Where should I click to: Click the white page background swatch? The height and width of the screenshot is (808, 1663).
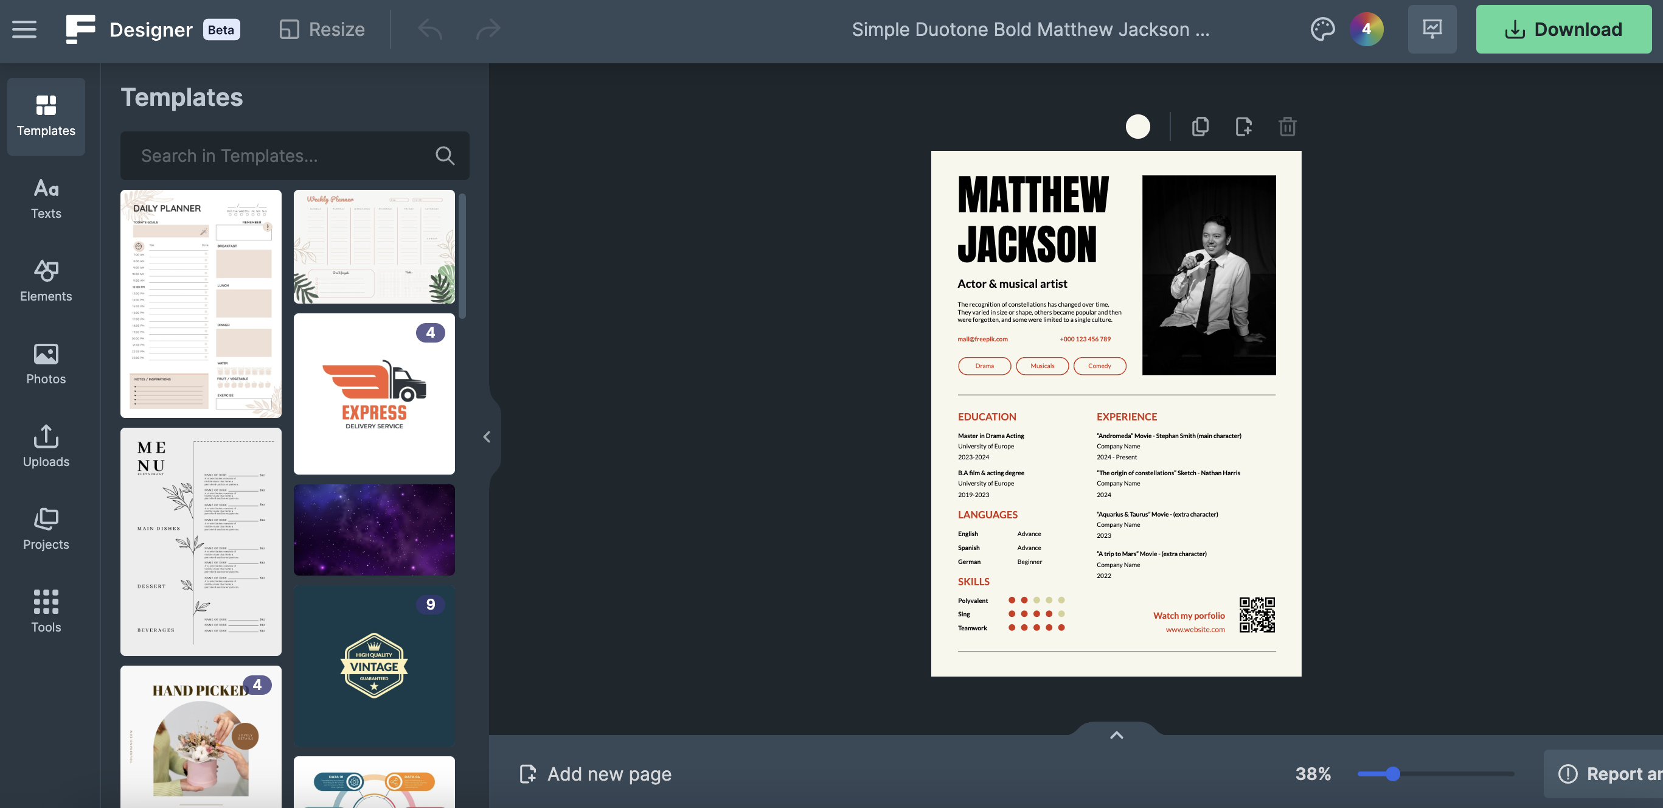point(1137,127)
